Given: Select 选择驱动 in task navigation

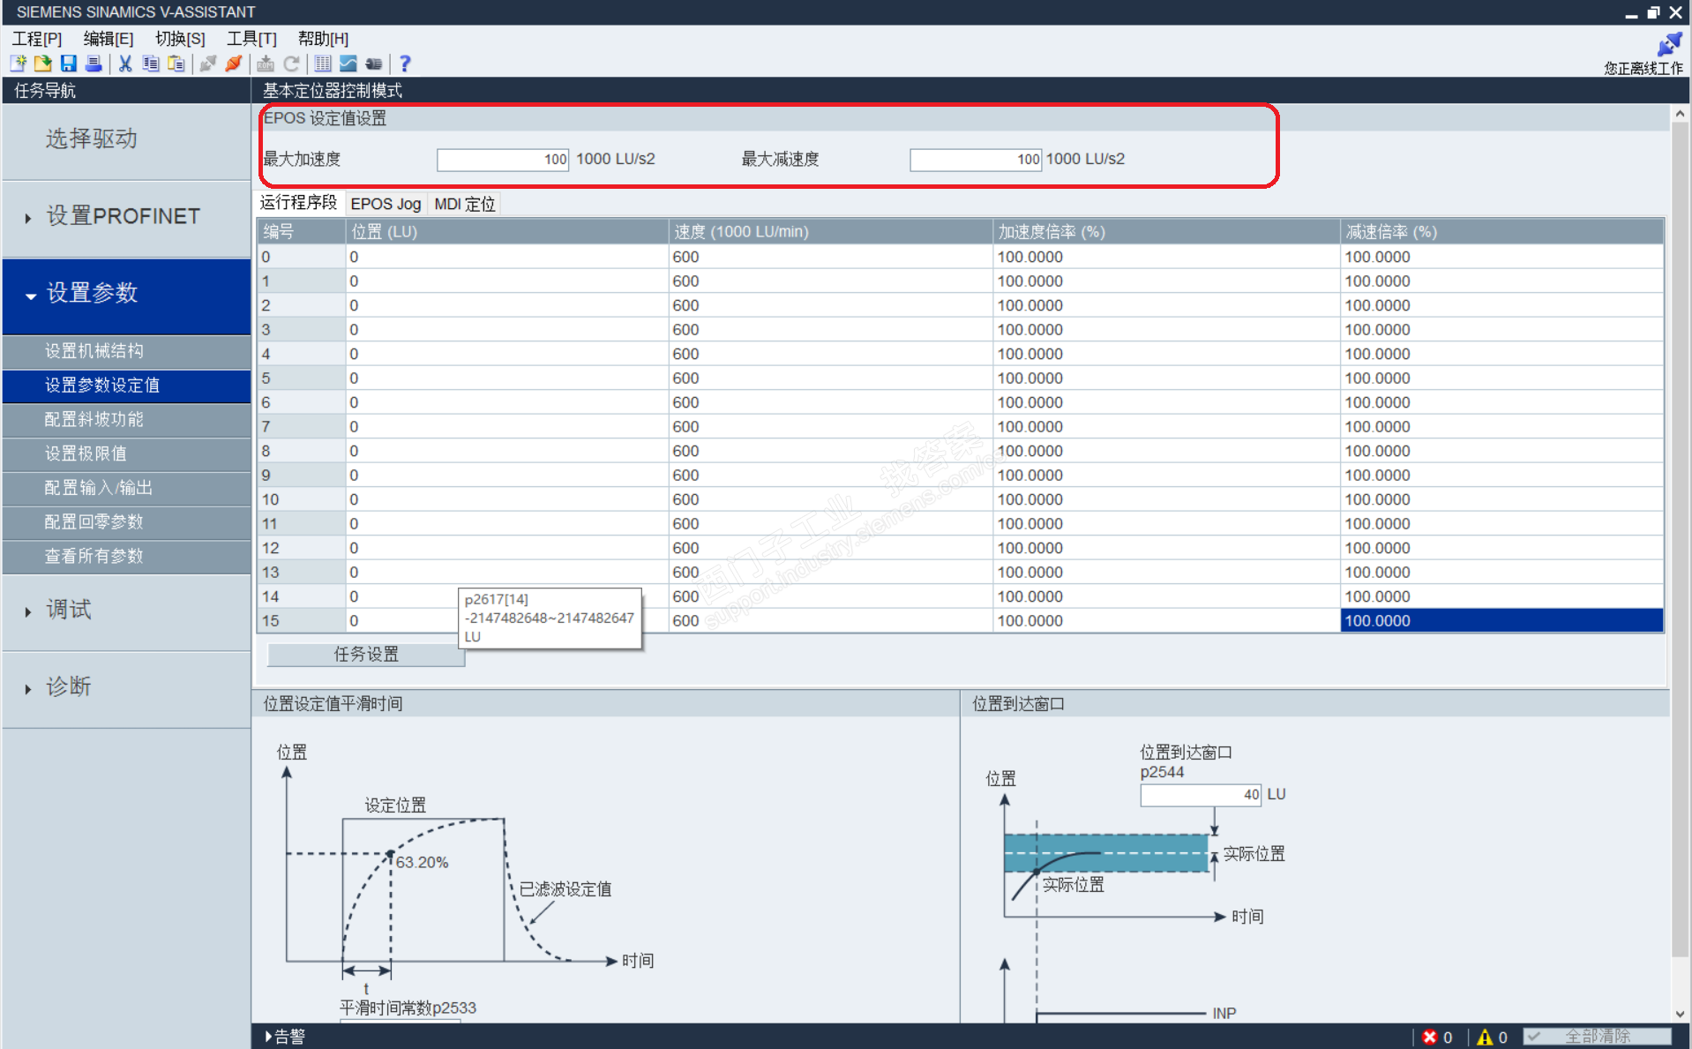Looking at the screenshot, I should pyautogui.click(x=126, y=141).
